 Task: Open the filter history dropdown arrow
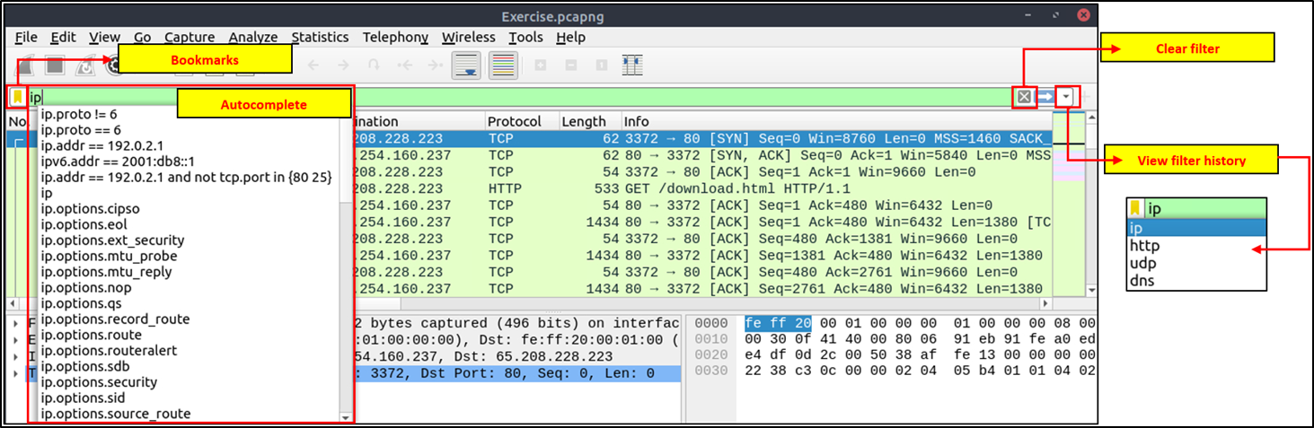tap(1066, 97)
